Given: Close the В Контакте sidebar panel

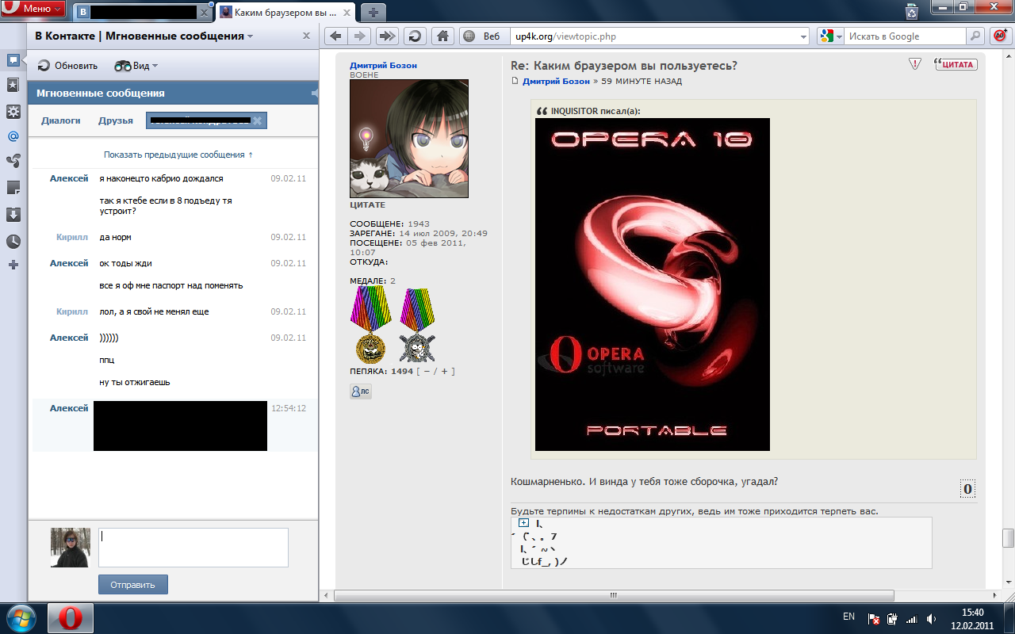Looking at the screenshot, I should (x=307, y=36).
